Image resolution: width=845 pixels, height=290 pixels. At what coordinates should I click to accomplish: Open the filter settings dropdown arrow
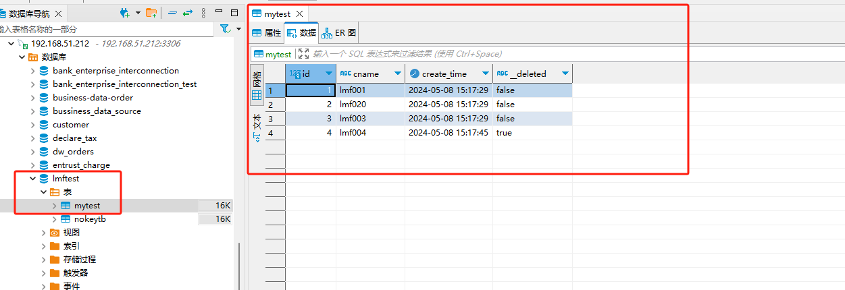click(238, 29)
